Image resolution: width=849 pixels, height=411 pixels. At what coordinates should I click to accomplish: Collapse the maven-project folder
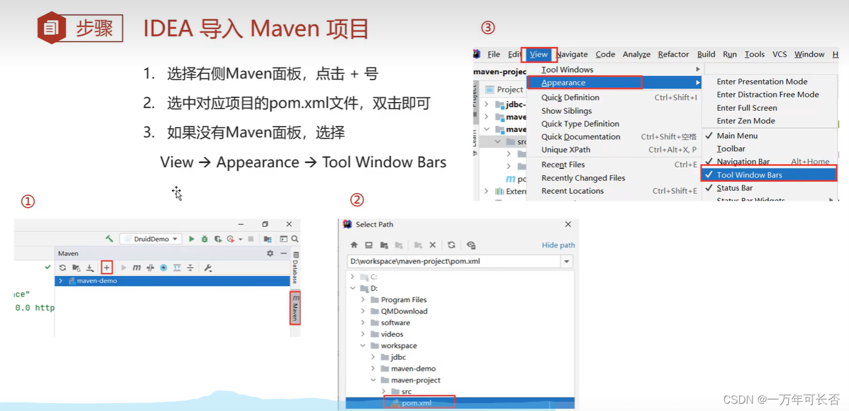374,380
